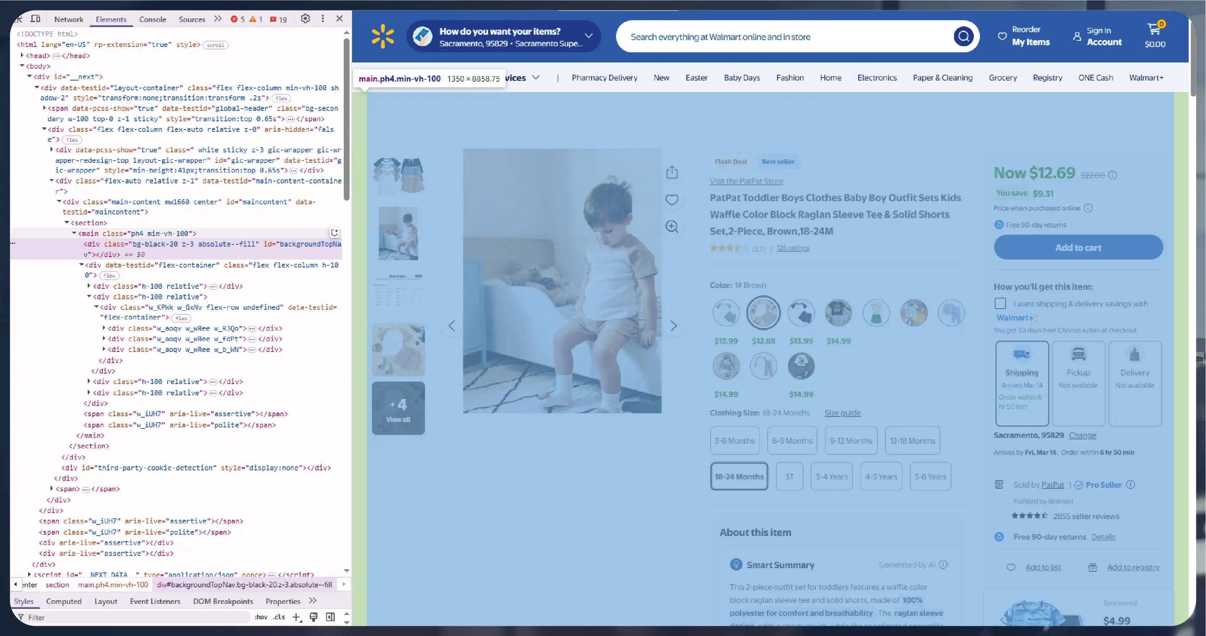This screenshot has height=636, width=1206.
Task: Switch to the Sources tab
Action: click(192, 19)
